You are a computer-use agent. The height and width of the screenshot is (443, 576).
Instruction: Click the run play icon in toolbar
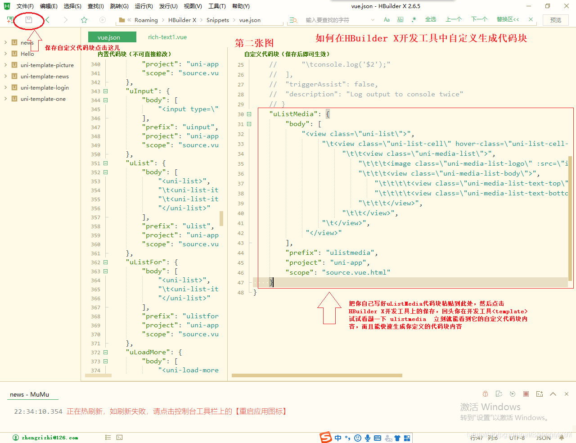[103, 20]
